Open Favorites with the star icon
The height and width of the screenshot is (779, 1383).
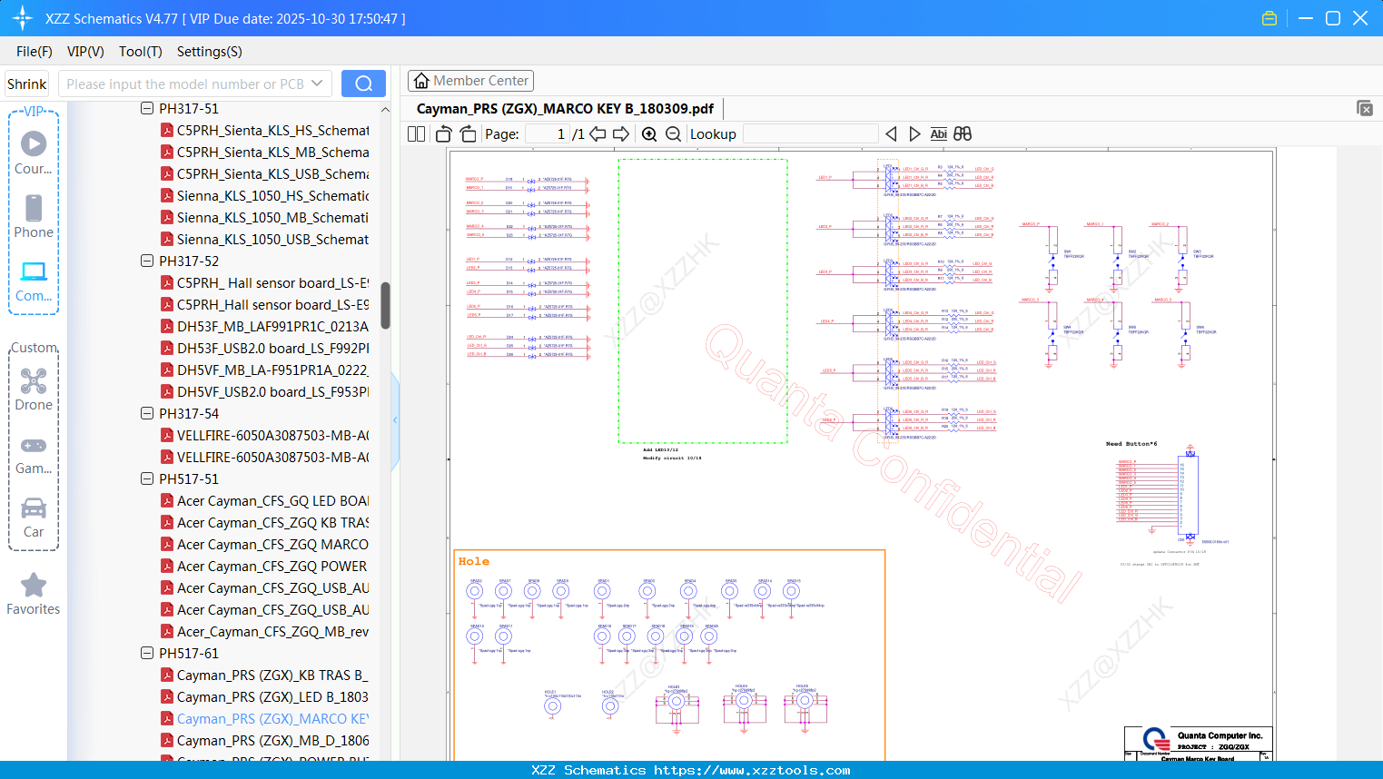tap(34, 594)
